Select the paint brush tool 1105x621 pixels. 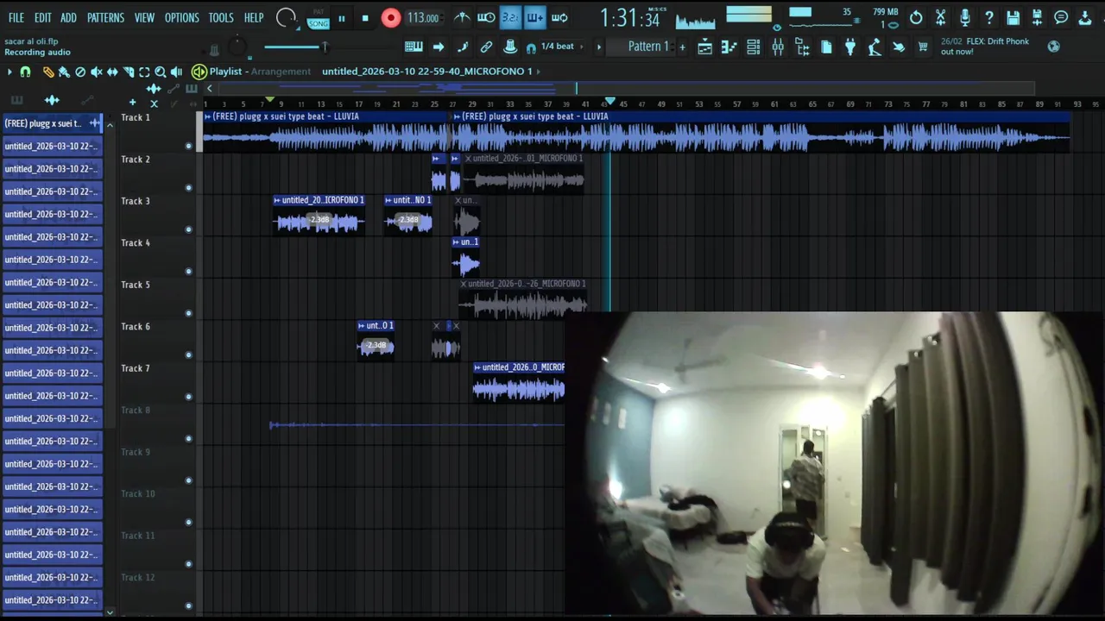click(x=64, y=72)
